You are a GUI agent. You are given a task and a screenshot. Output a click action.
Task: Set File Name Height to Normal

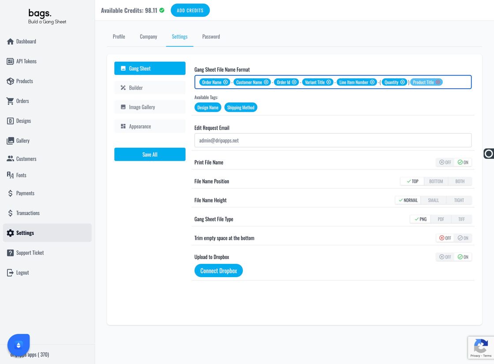(x=408, y=200)
